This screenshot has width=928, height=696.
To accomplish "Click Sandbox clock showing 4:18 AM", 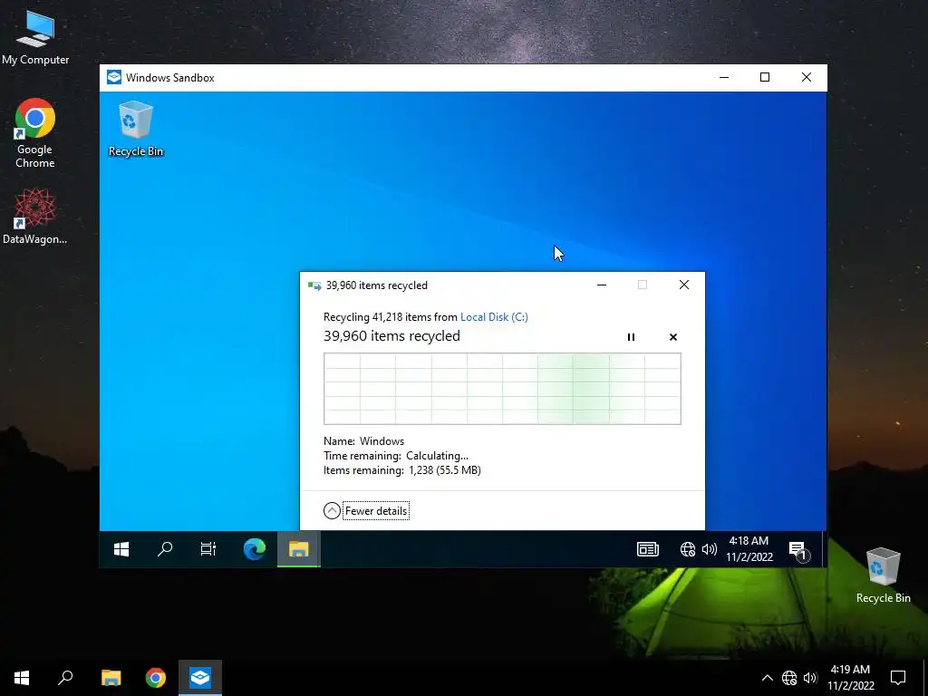I will click(x=749, y=548).
